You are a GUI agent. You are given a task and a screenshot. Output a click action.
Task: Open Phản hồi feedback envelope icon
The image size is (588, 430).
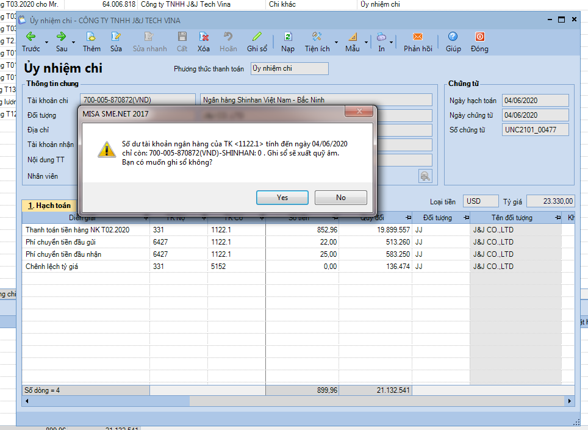pyautogui.click(x=418, y=37)
